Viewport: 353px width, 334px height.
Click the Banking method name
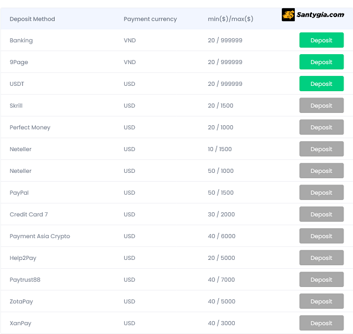pyautogui.click(x=21, y=41)
